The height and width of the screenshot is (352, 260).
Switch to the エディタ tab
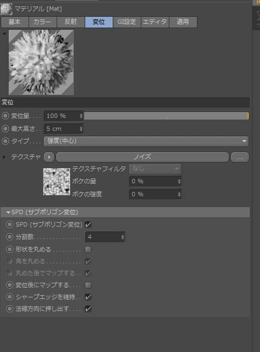tap(155, 22)
